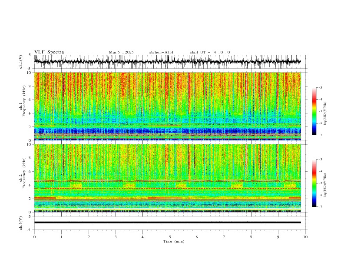Screen dimensions: 344x266
Task: Click the "-3" label on ch.2 colorbar
Action: point(321,160)
